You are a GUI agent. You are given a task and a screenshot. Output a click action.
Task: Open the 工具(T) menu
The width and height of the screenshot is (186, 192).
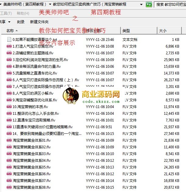6,13
